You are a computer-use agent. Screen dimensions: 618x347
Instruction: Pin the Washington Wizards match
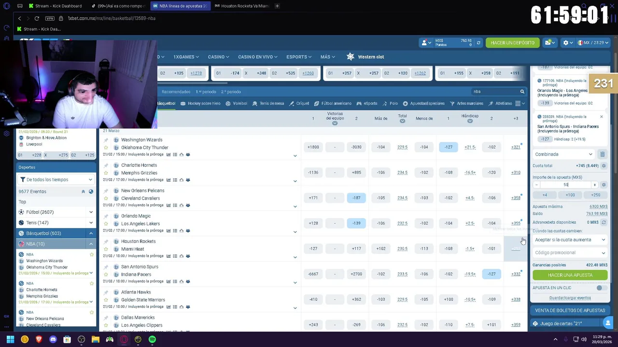(x=106, y=140)
